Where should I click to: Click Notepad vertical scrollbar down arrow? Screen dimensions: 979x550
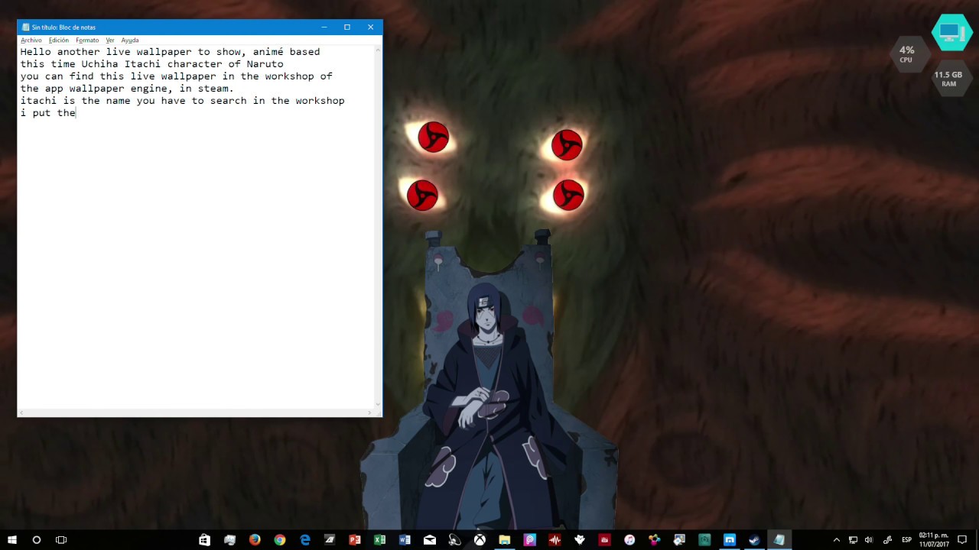(379, 404)
